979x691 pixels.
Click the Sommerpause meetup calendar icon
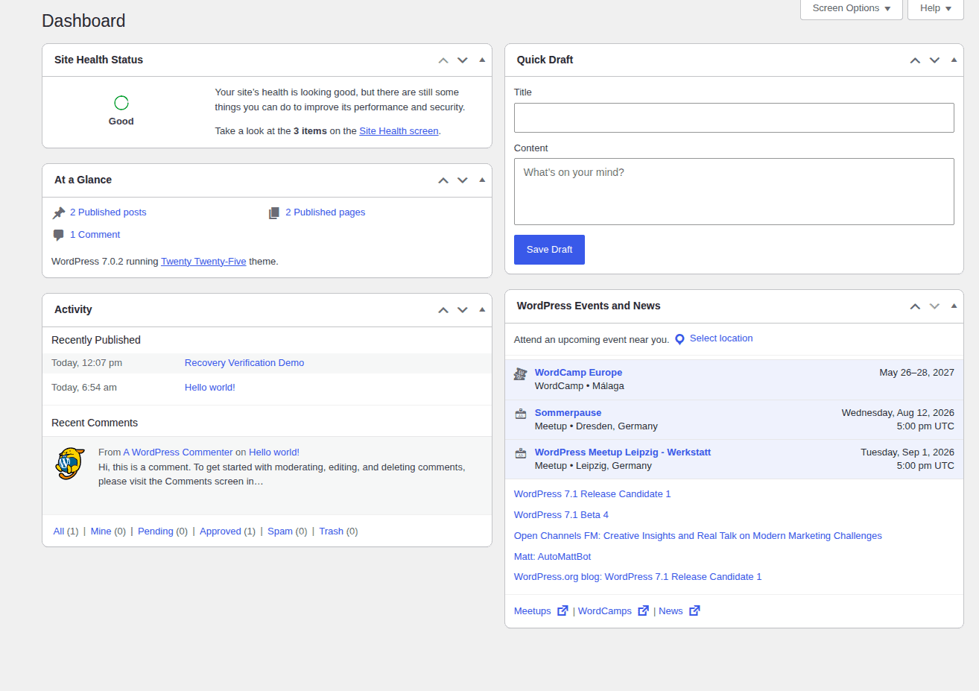521,414
